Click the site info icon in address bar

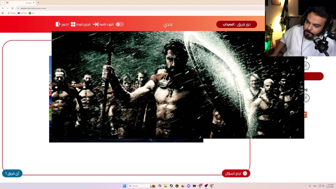click(18, 8)
